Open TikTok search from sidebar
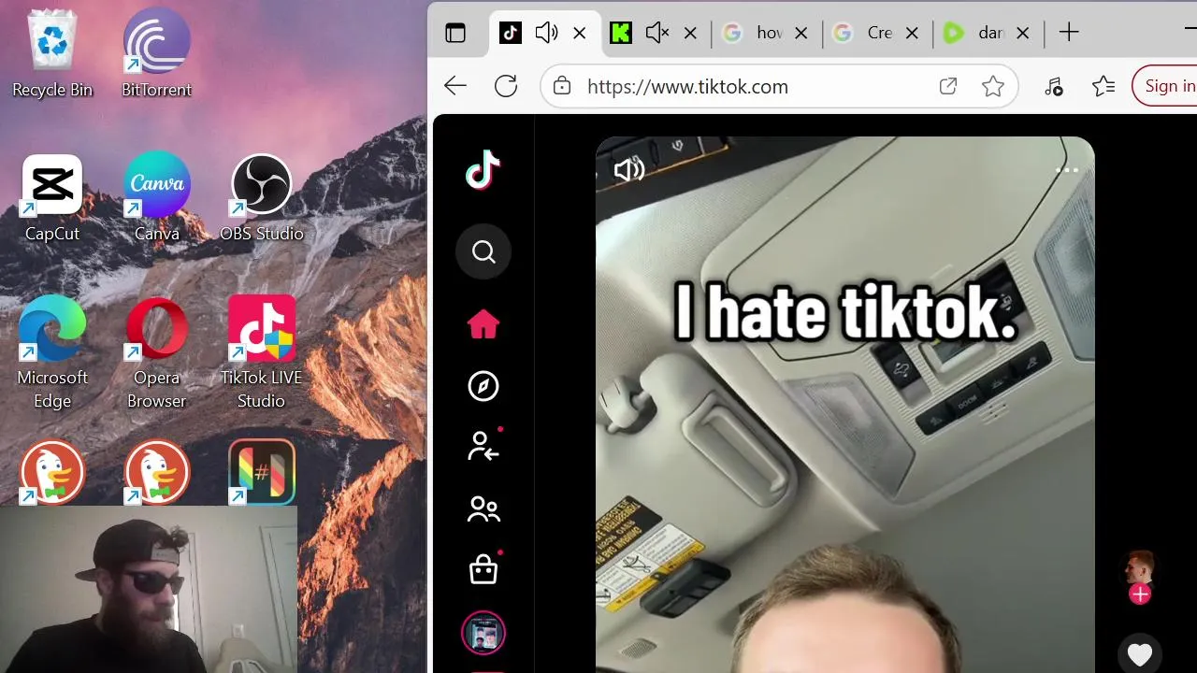Screen dimensions: 1197x673 pyautogui.click(x=483, y=251)
